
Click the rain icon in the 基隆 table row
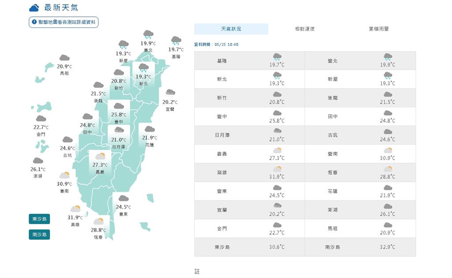(277, 57)
